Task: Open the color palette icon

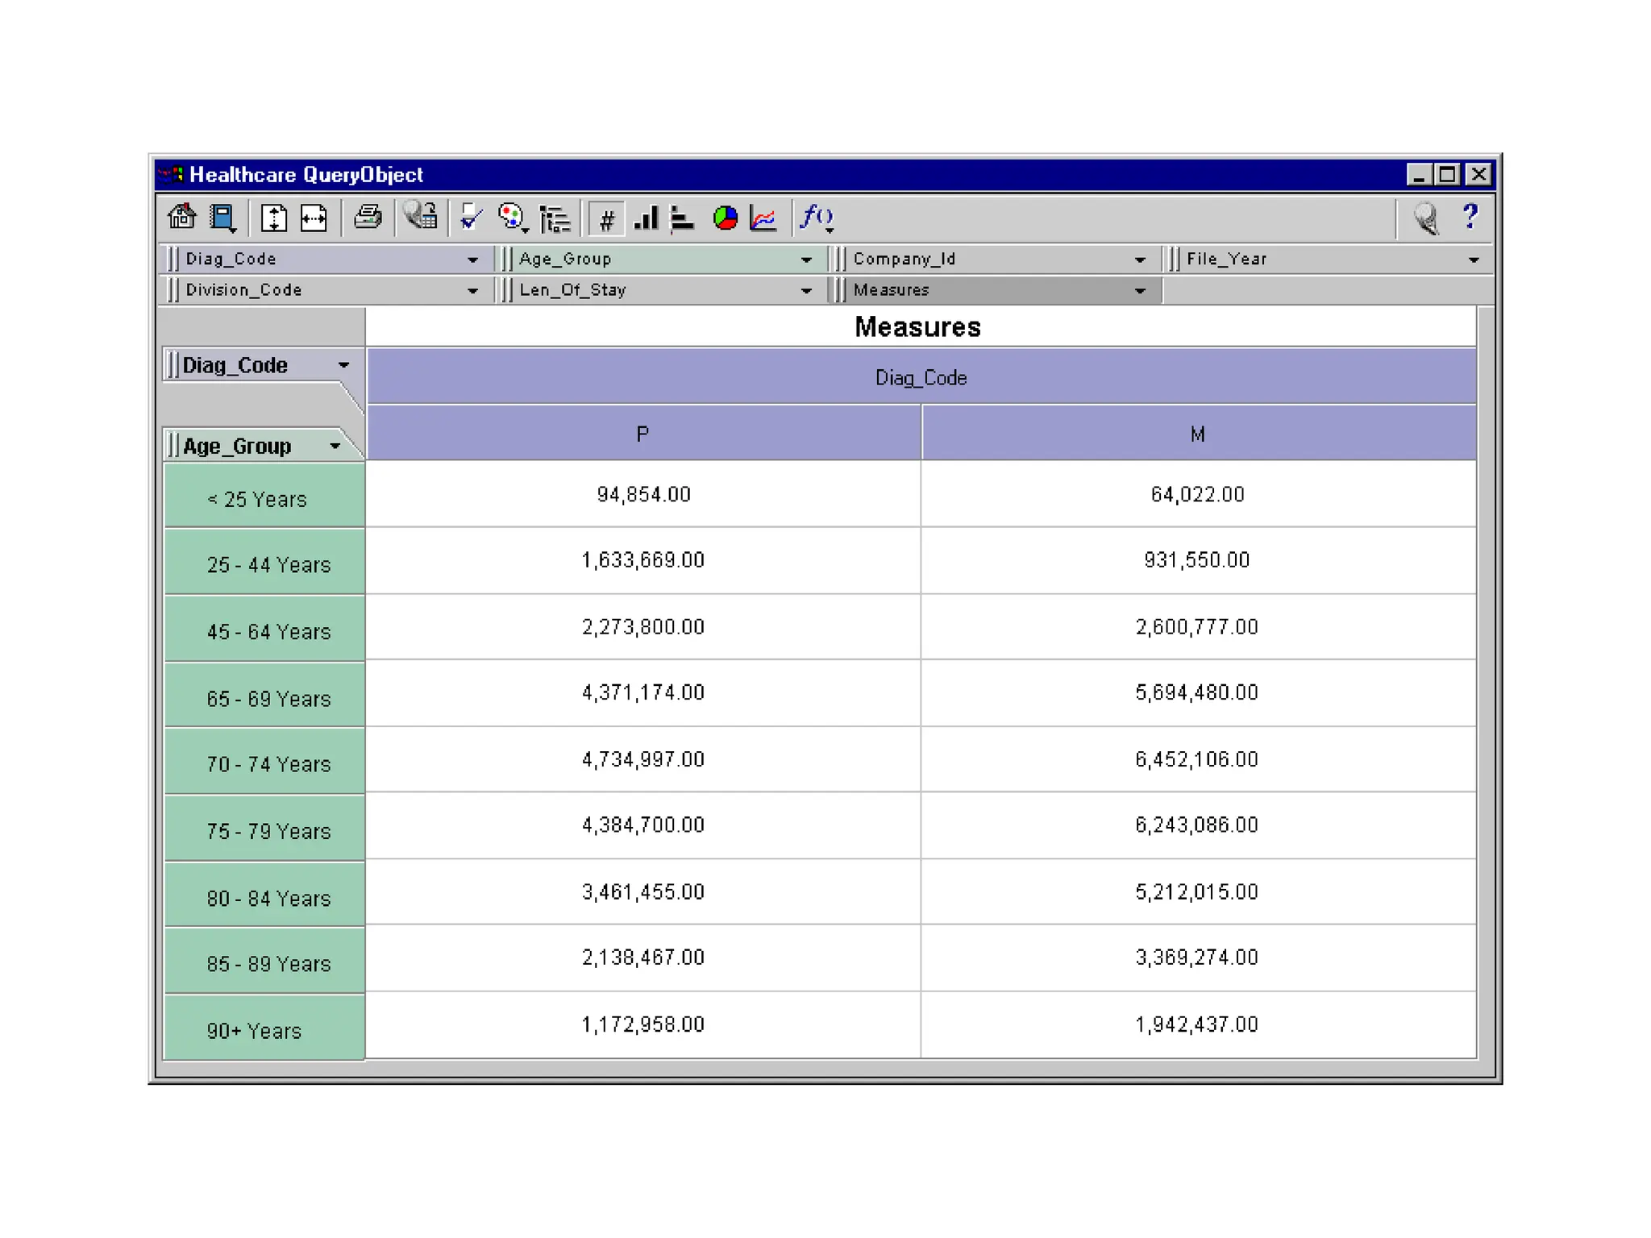Action: (511, 218)
